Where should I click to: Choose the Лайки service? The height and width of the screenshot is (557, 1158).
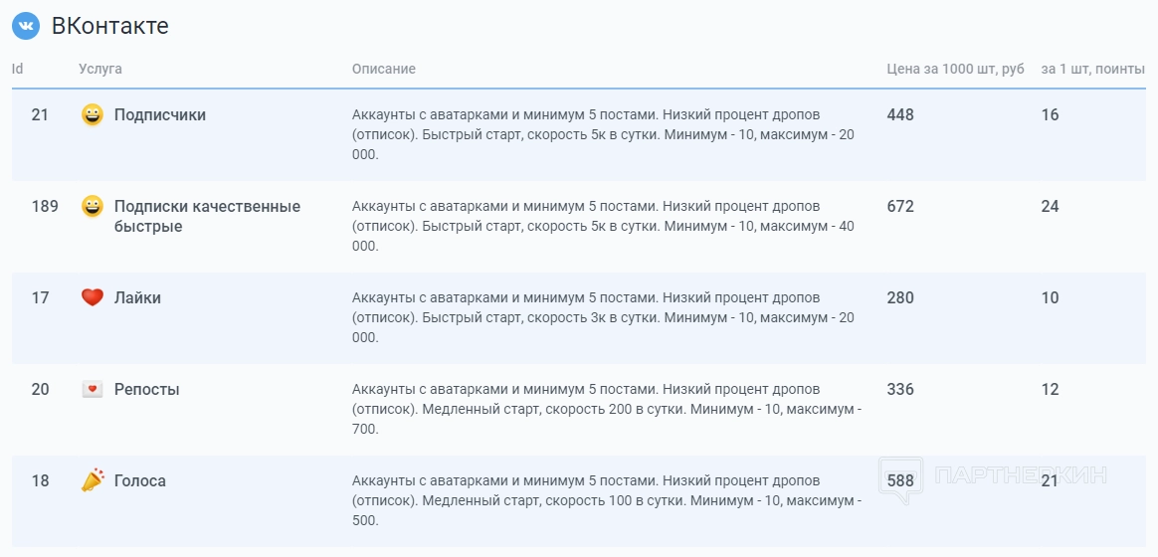click(137, 298)
